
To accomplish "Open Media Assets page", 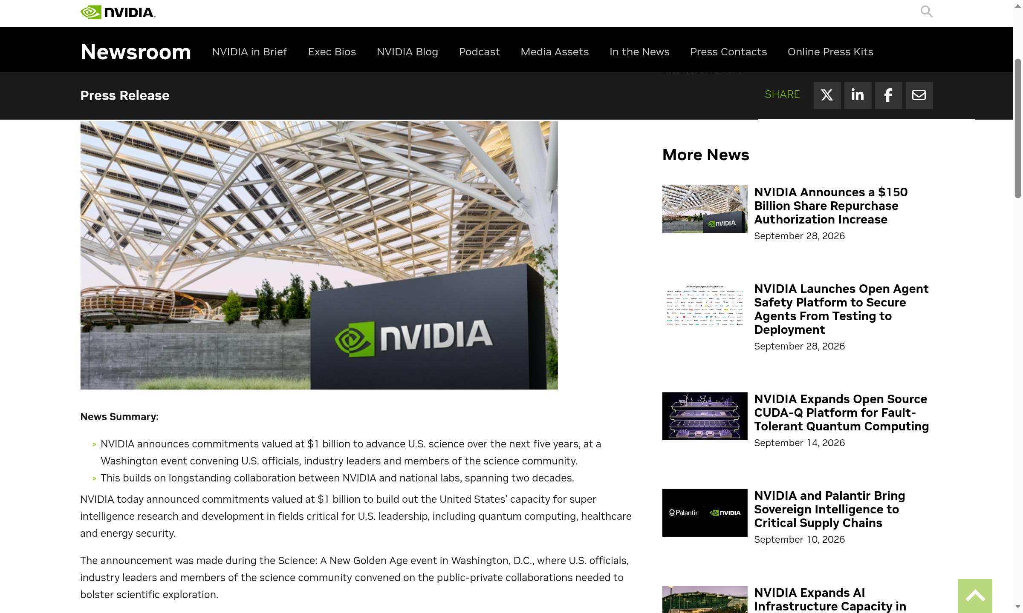I will tap(555, 52).
